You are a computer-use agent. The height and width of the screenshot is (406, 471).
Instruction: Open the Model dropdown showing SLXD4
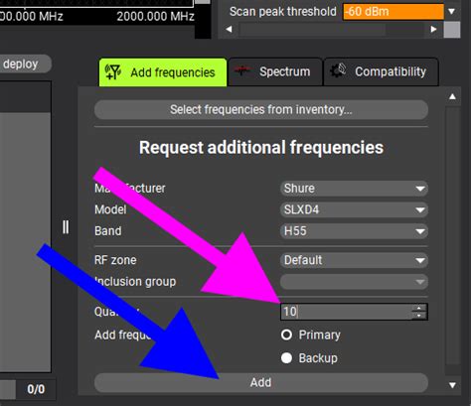354,209
